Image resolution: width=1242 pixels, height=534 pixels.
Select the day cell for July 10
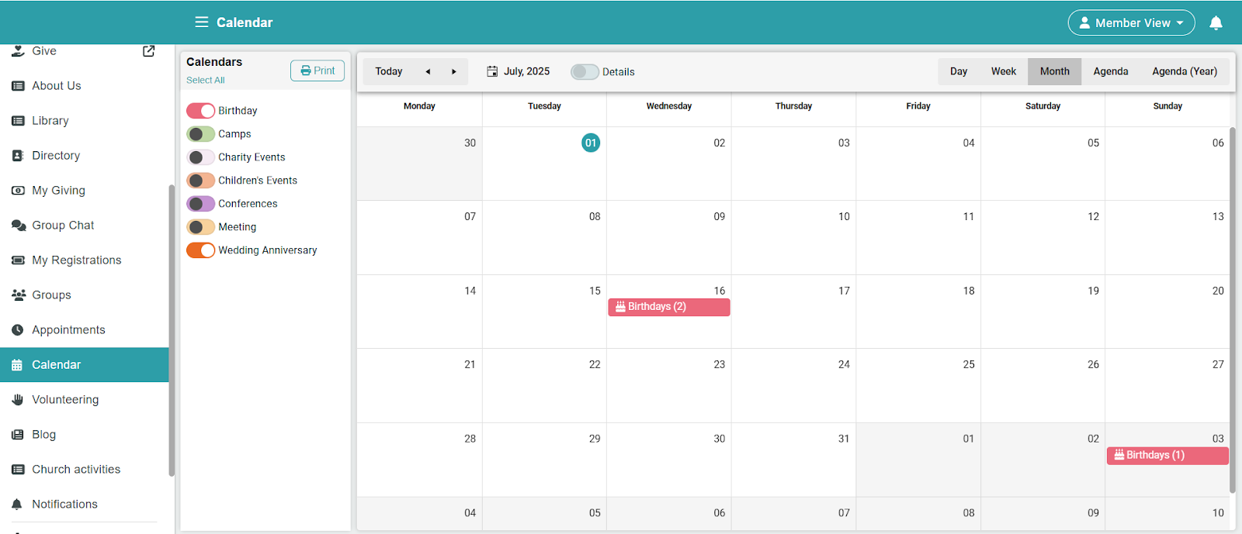[793, 237]
